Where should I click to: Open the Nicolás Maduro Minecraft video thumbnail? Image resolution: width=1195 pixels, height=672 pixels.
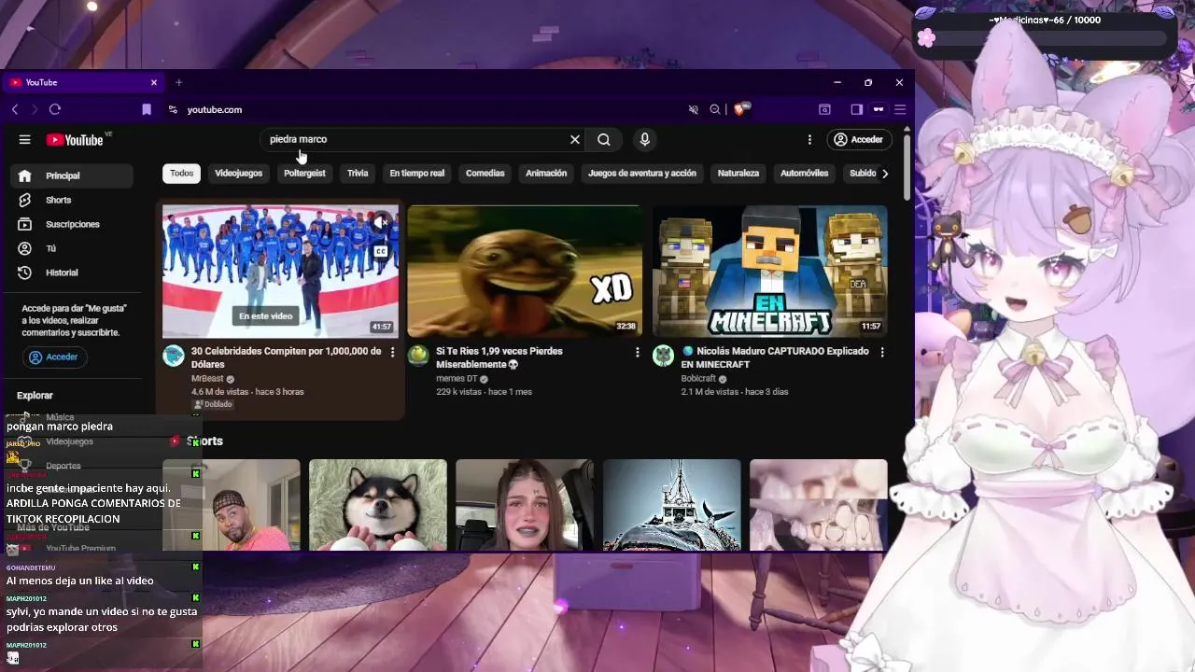(769, 272)
